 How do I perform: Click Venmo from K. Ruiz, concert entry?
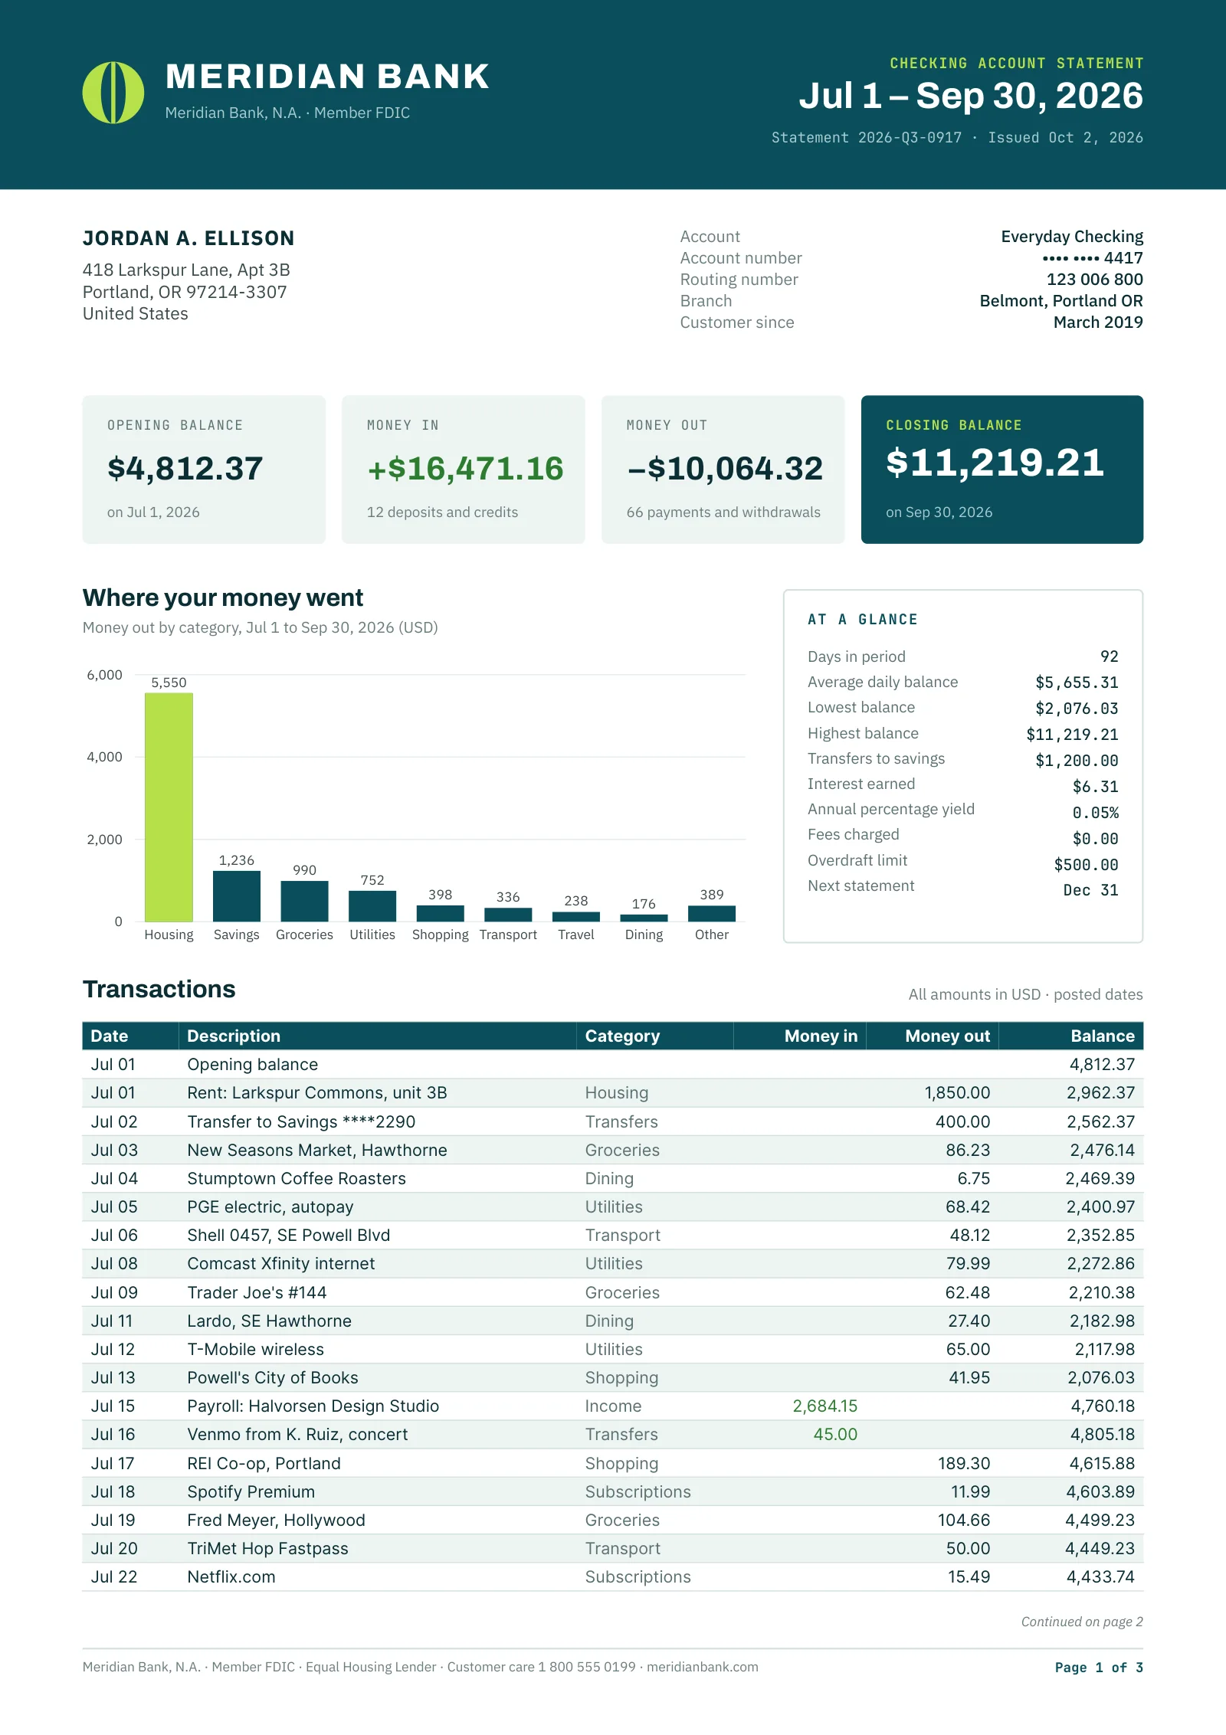[x=613, y=1434]
